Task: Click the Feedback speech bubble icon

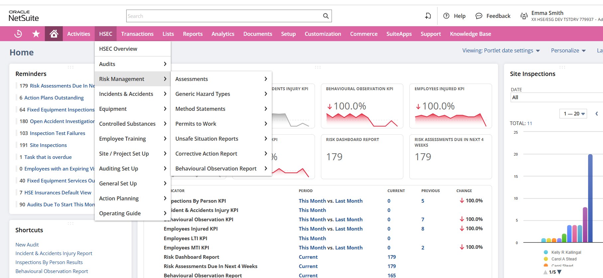Action: click(479, 16)
